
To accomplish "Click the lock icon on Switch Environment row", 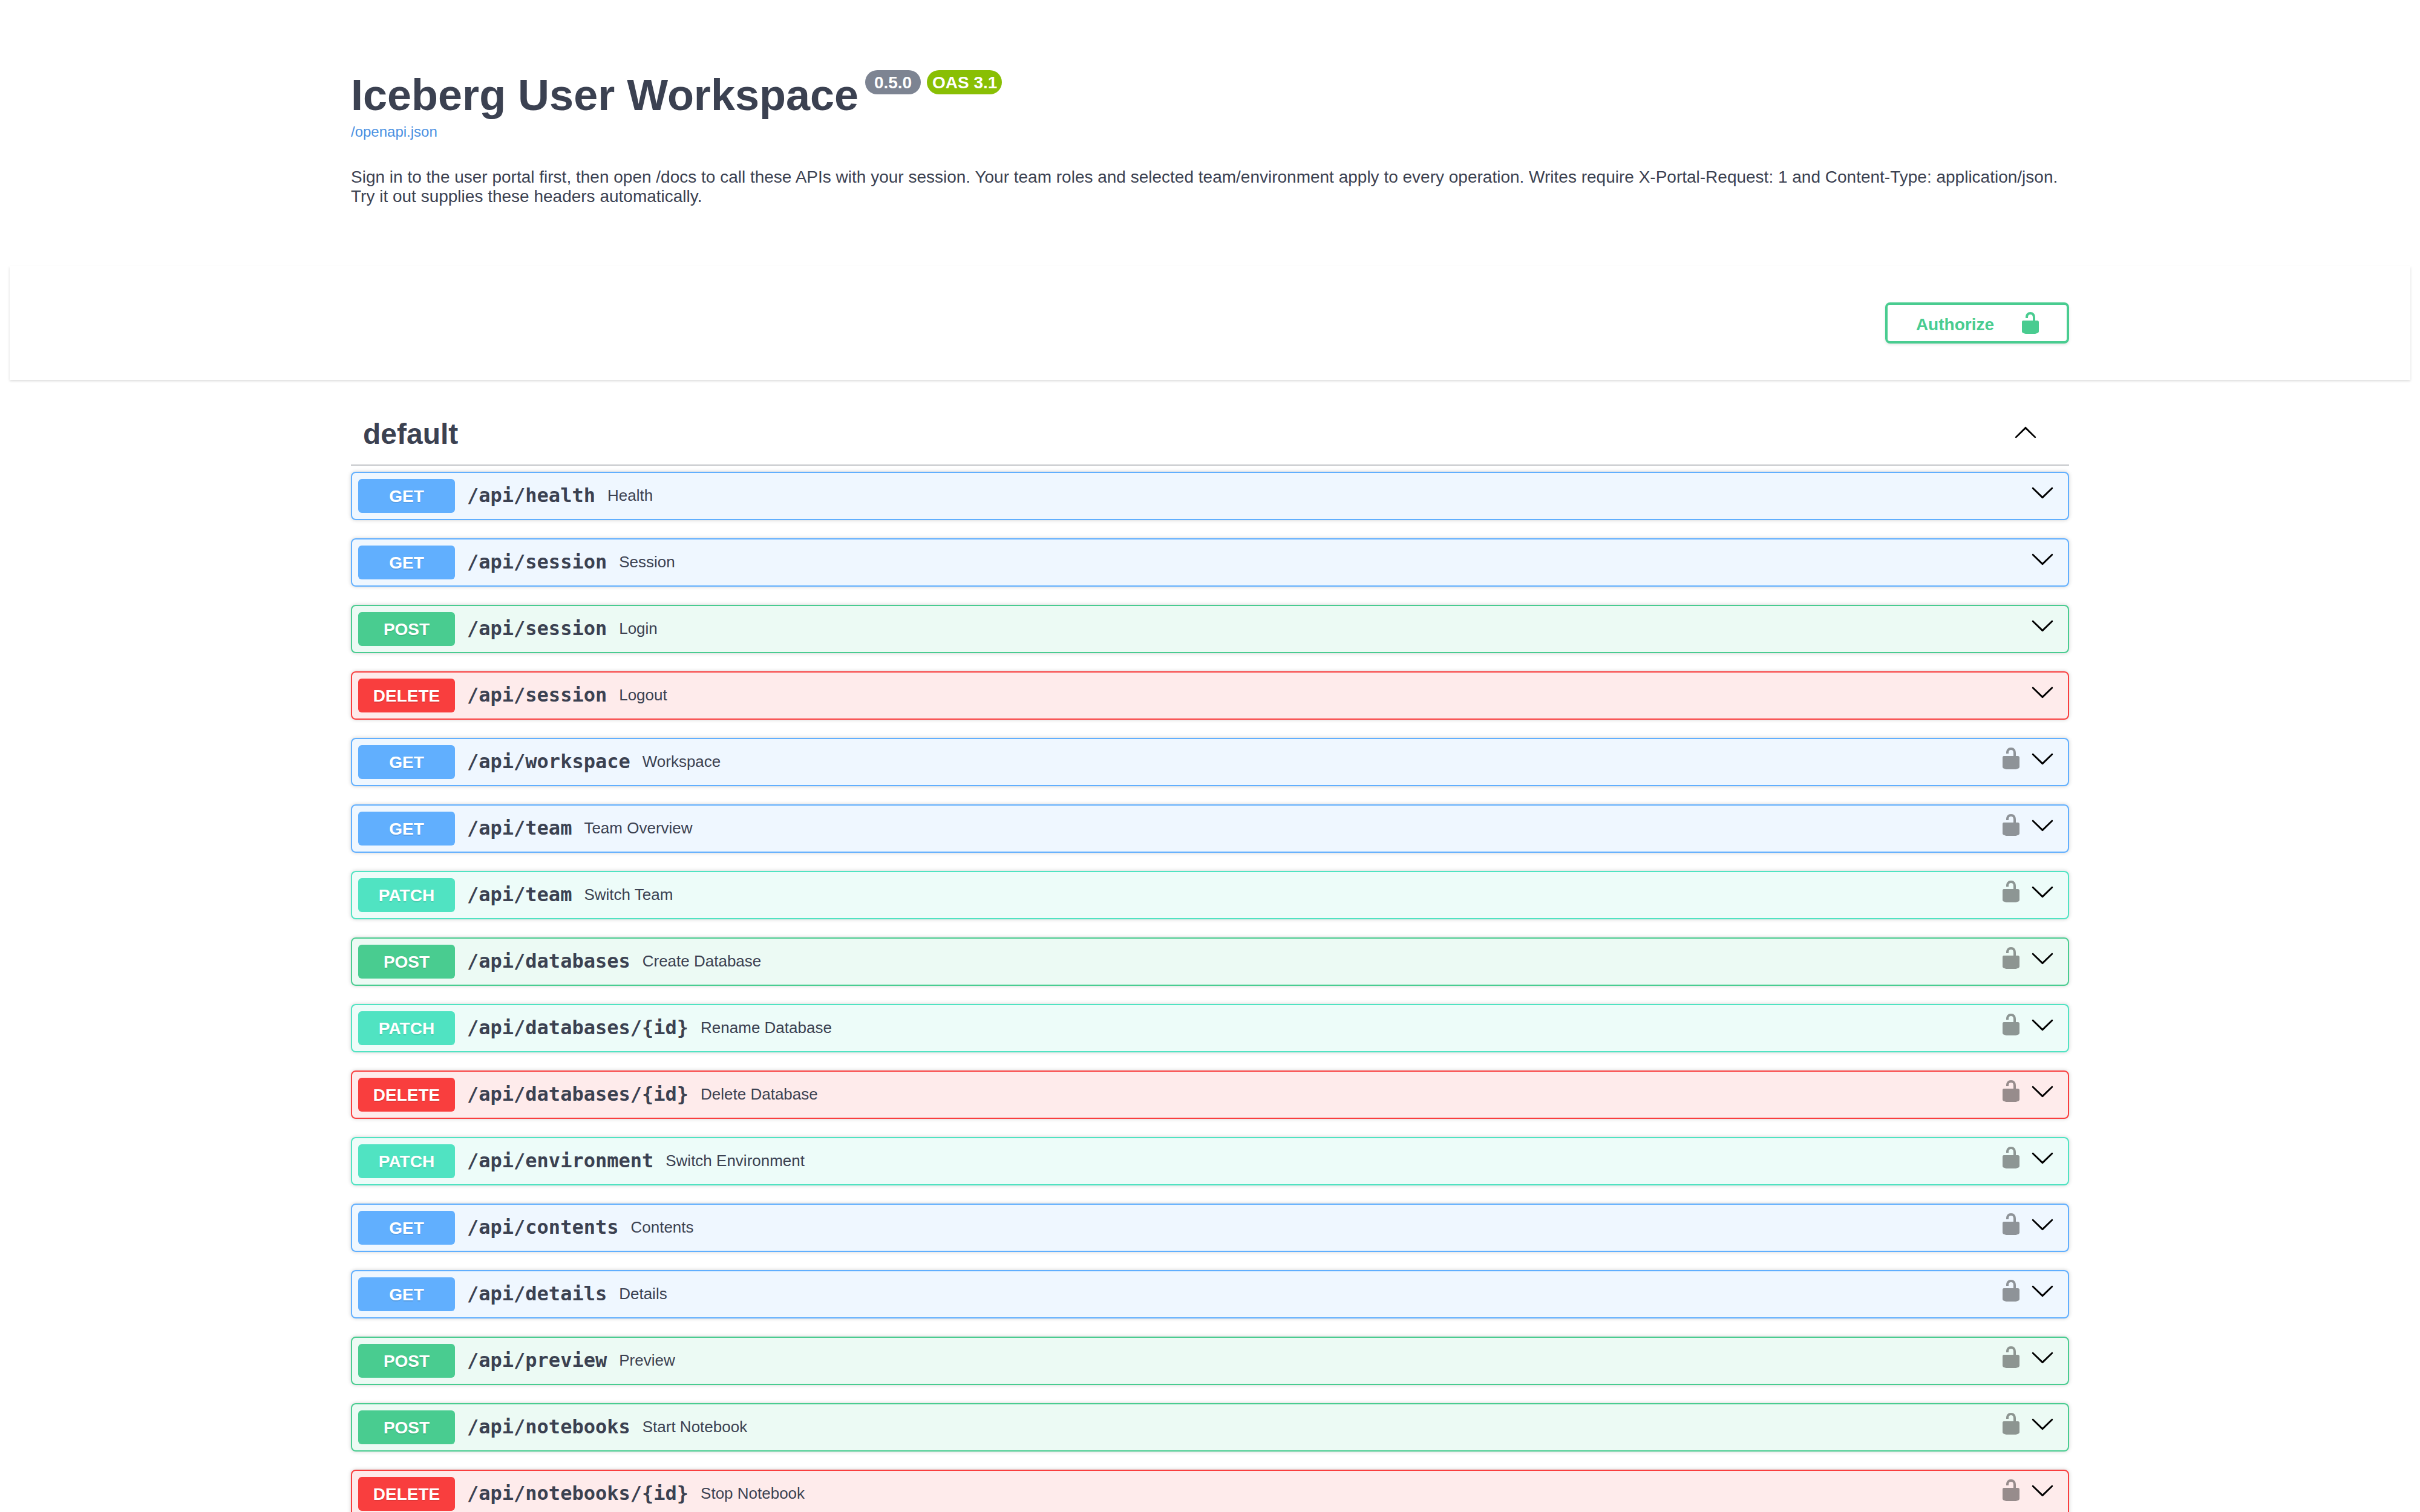I will [2010, 1158].
